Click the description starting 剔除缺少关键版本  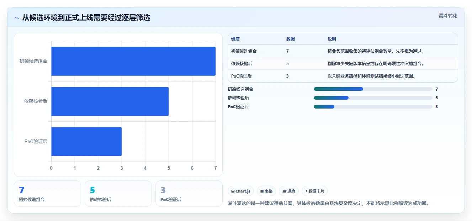point(376,64)
